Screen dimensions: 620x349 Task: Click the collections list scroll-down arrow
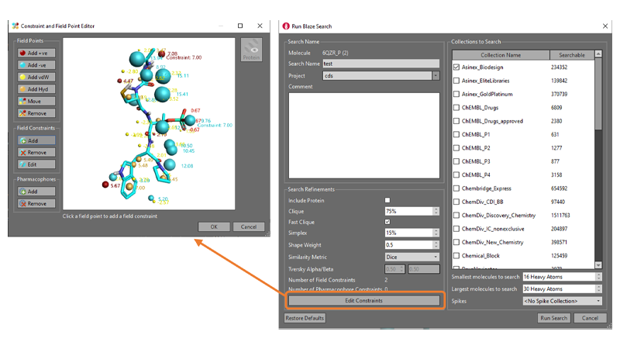[598, 265]
